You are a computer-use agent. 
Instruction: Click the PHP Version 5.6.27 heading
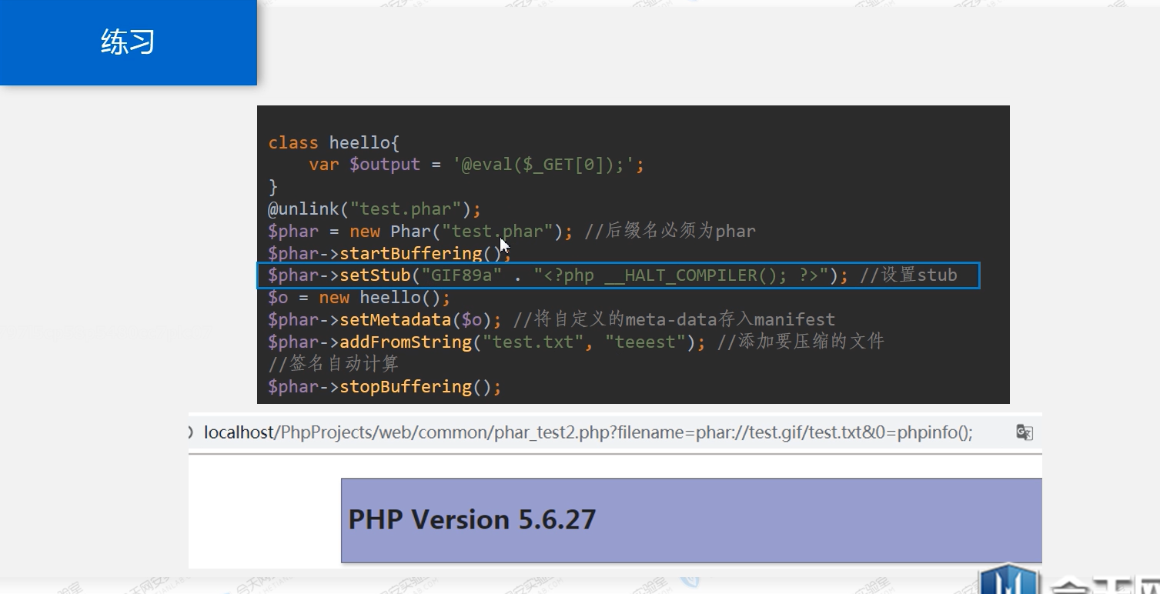click(472, 519)
